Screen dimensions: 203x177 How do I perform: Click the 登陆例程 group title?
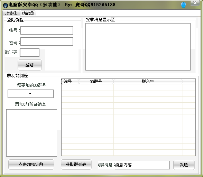pos(15,20)
